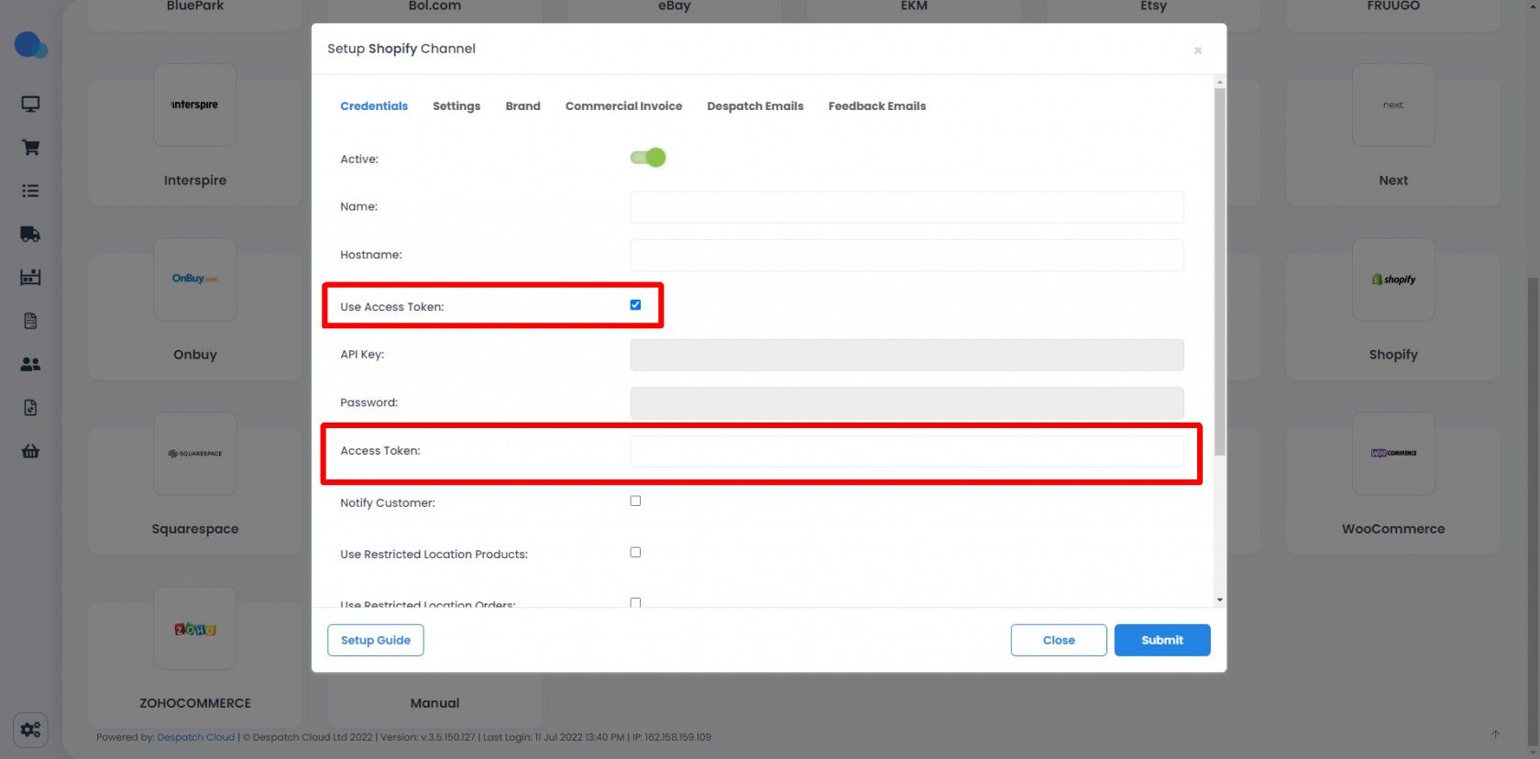Check the Notify Customer checkbox
This screenshot has height=759, width=1540.
coord(635,500)
